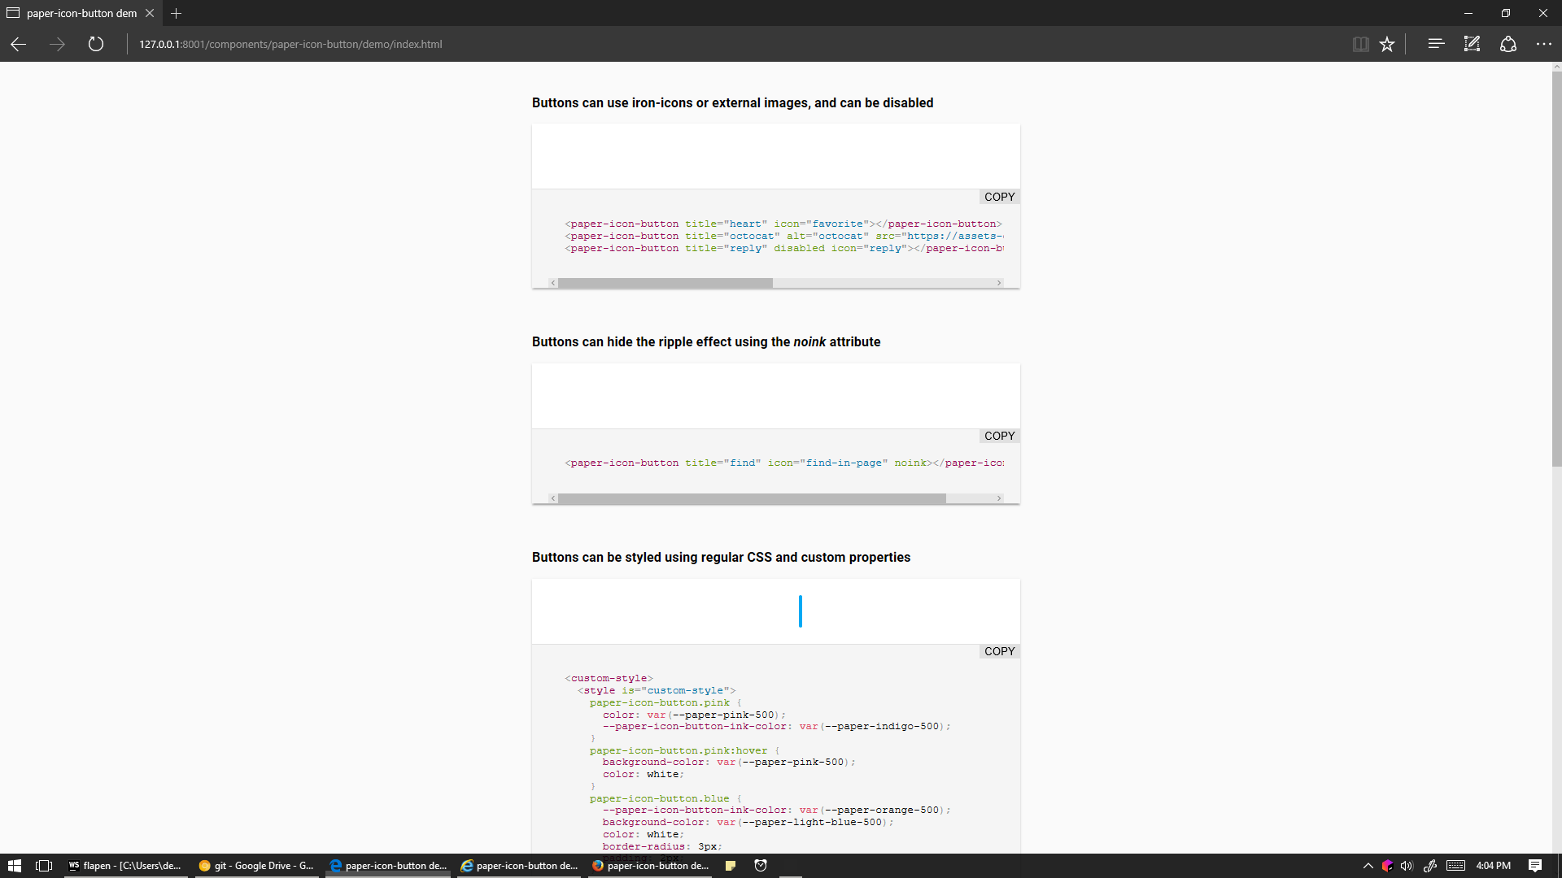
Task: Click COPY on the noink example snippet
Action: (998, 436)
